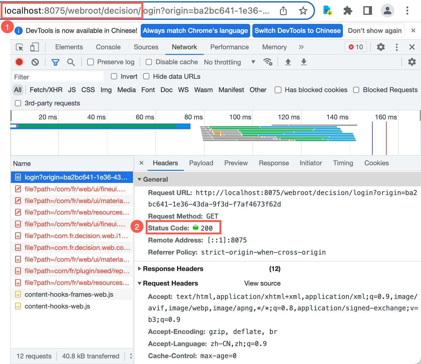Expand the Response Headers section
The image size is (421, 364).
(x=140, y=269)
